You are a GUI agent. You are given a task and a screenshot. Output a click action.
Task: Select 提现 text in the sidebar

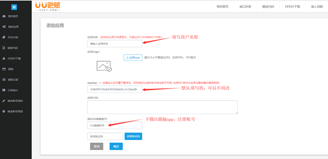[11, 69]
